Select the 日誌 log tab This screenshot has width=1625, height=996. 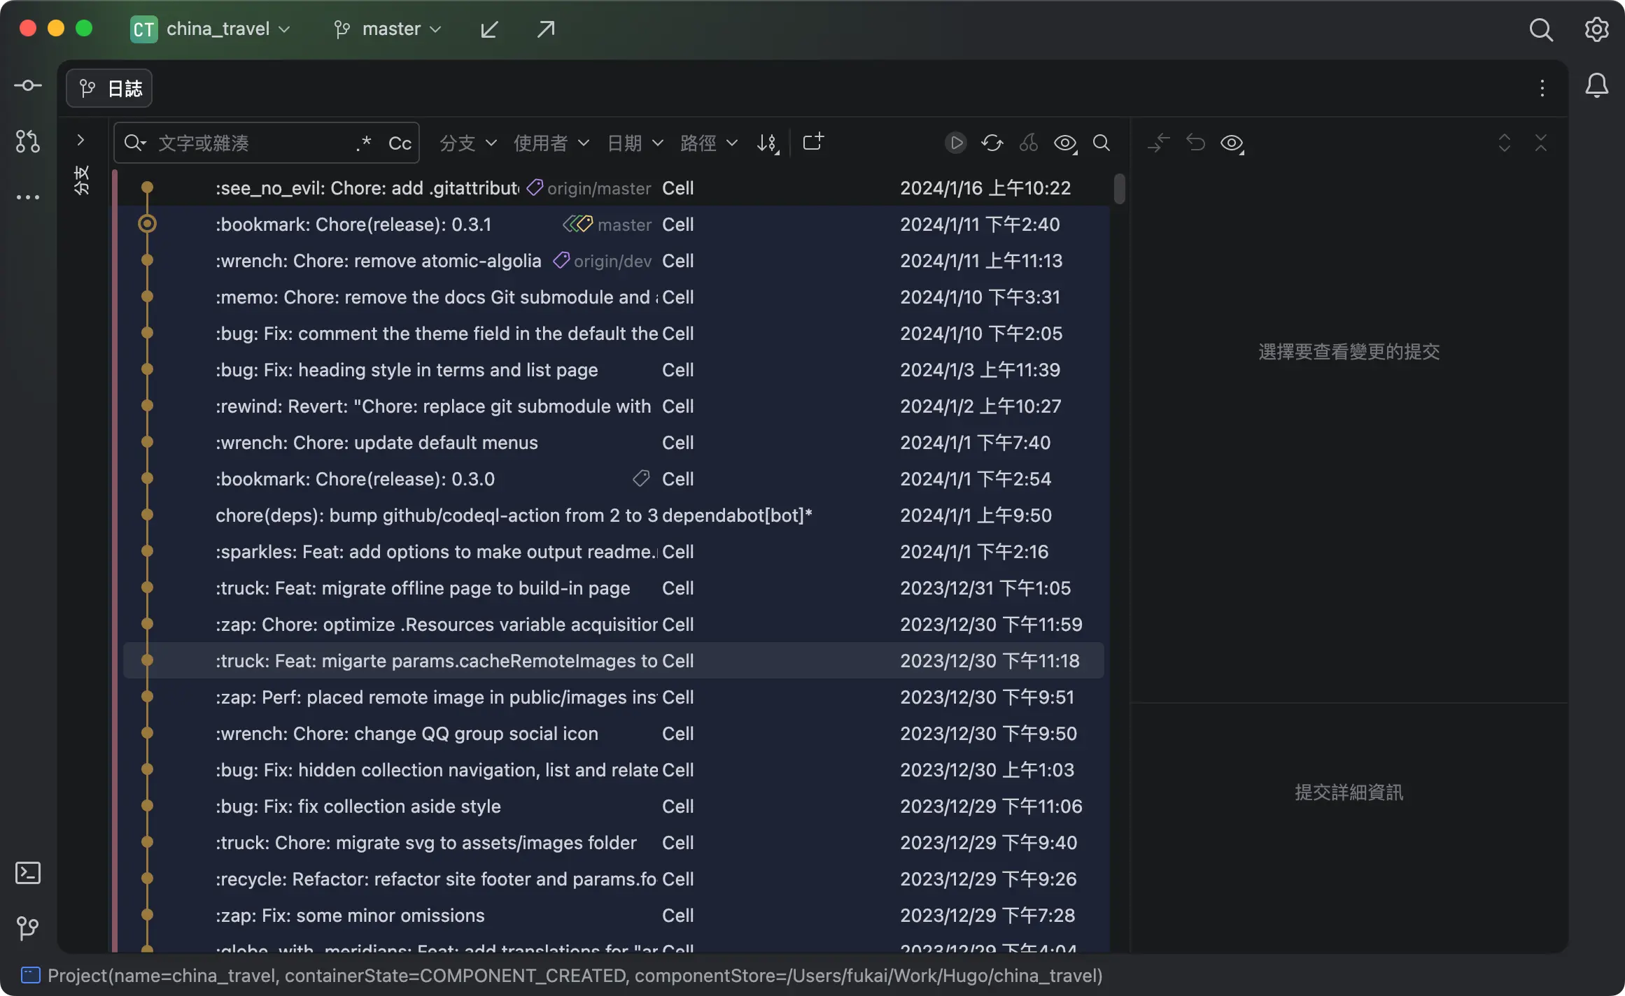110,88
